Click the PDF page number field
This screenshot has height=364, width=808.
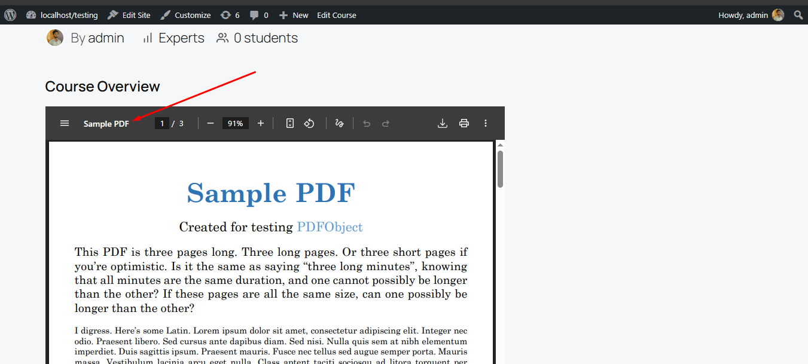point(161,123)
